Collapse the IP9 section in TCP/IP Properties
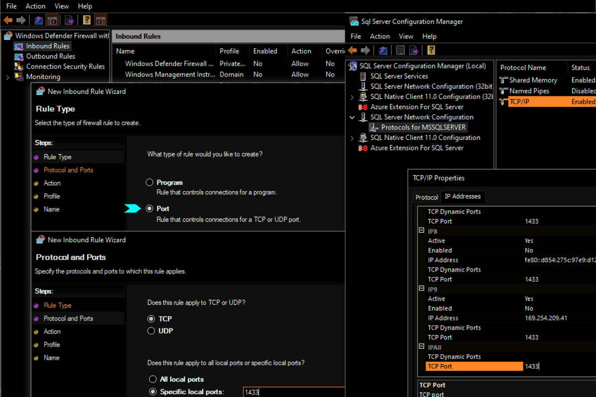The width and height of the screenshot is (596, 397). 422,289
